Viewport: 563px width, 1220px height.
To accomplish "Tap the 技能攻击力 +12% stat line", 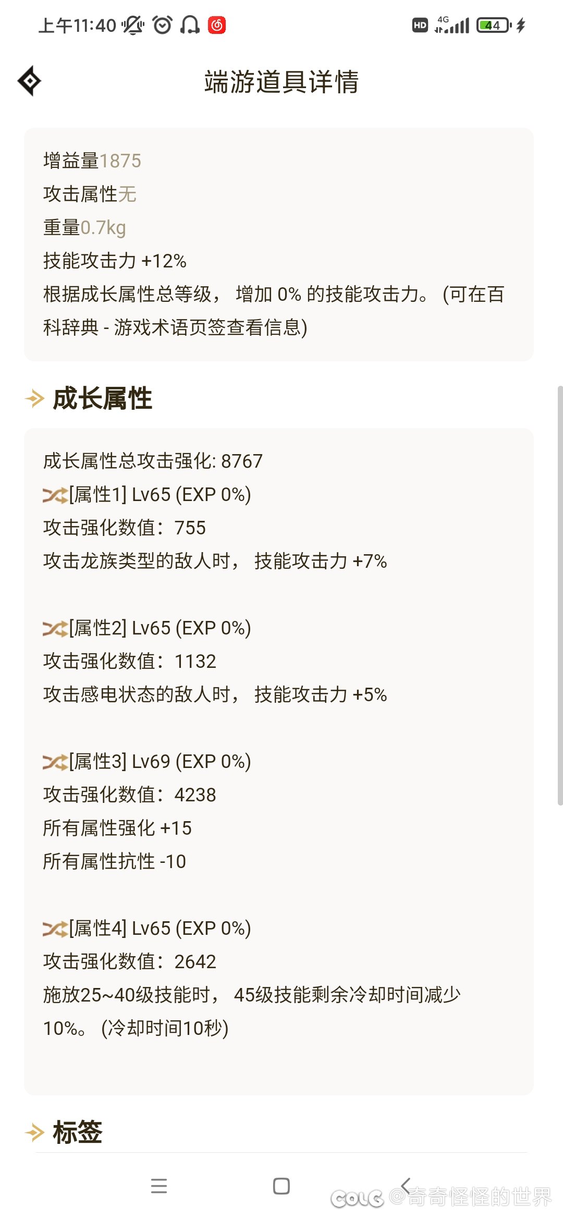I will 115,261.
